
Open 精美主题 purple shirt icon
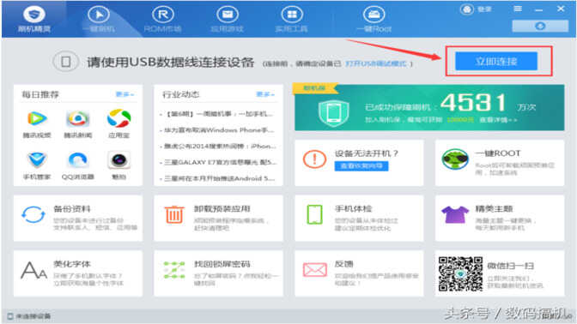[x=455, y=214]
